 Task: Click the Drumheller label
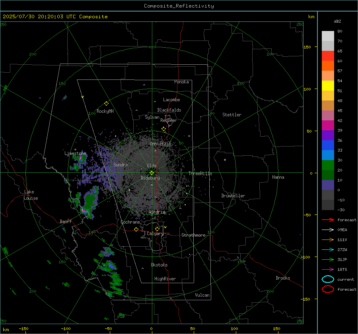tap(233, 196)
